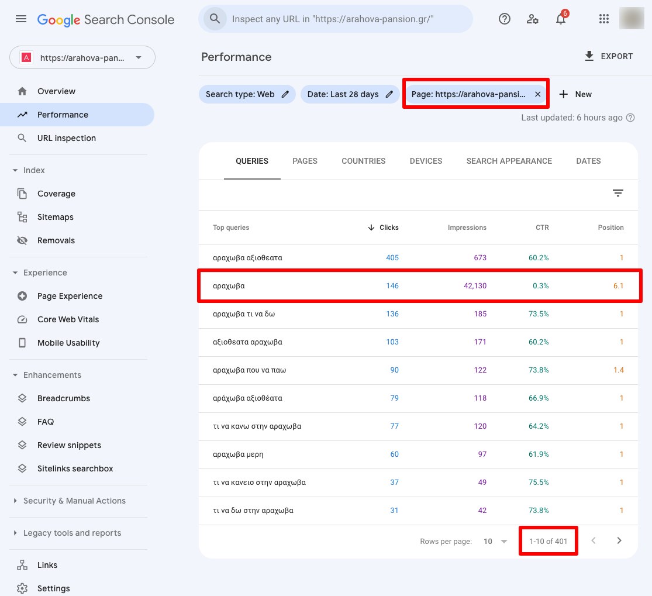652x596 pixels.
Task: Open the notifications bell
Action: 561,19
